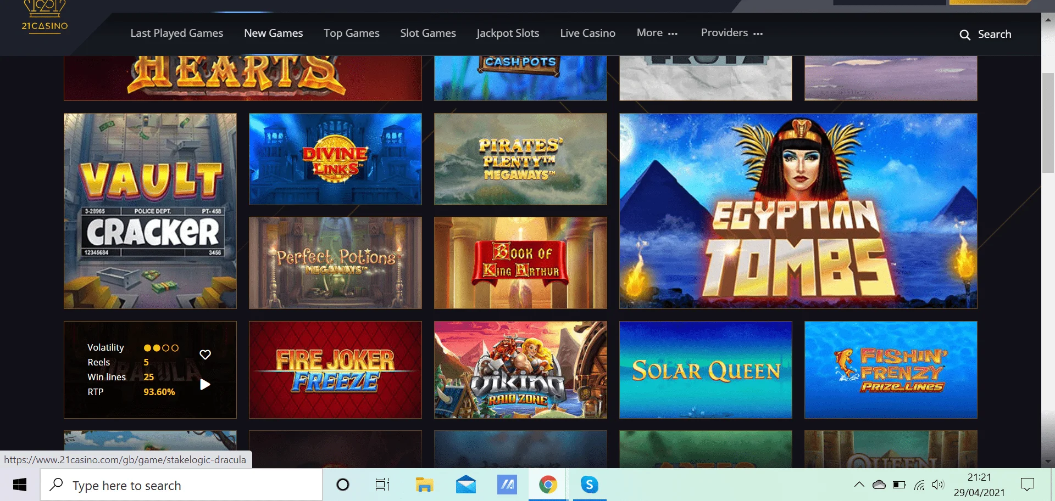Open volume speaker tray icon
The image size is (1055, 501).
pyautogui.click(x=938, y=485)
